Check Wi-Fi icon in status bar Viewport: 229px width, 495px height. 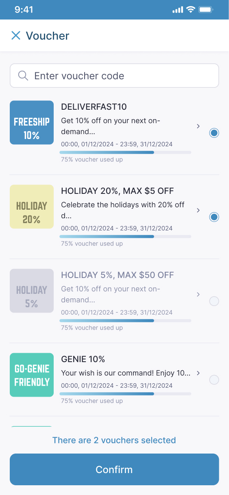[x=191, y=10]
